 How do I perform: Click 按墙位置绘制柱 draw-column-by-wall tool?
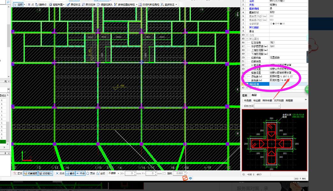pyautogui.click(x=125, y=4)
